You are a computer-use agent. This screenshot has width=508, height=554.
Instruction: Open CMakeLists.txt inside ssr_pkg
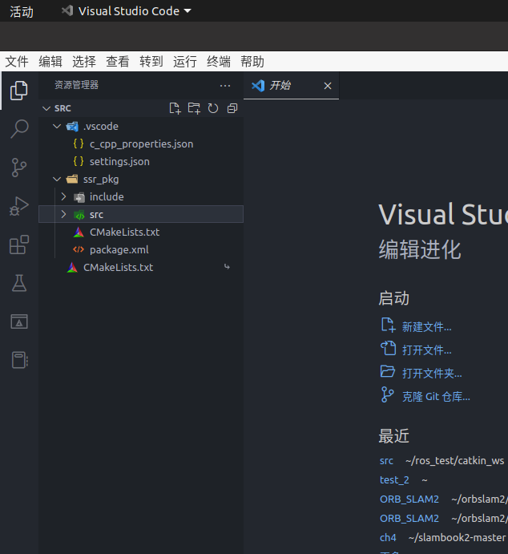pyautogui.click(x=141, y=233)
